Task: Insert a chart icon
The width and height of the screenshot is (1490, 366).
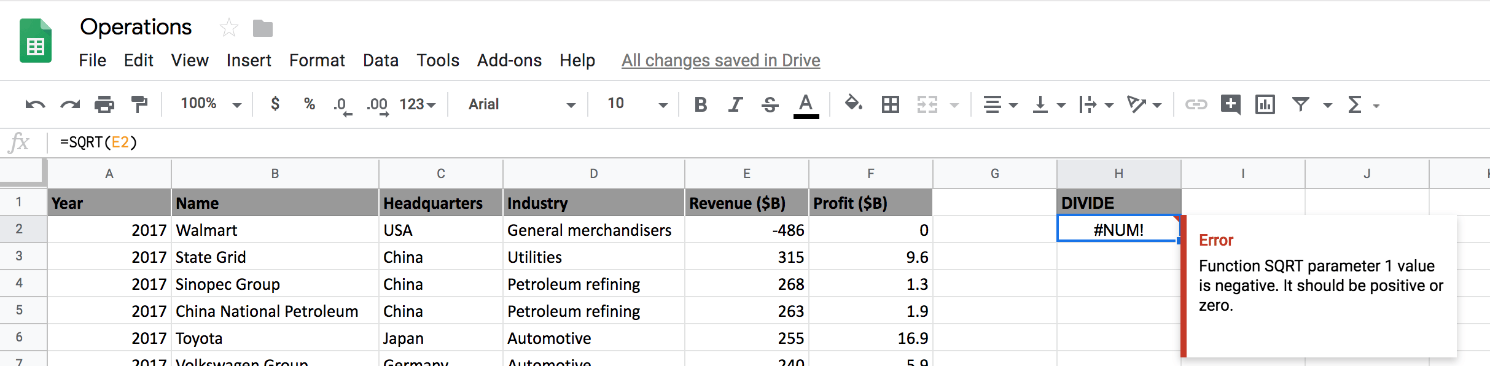Action: (1265, 104)
